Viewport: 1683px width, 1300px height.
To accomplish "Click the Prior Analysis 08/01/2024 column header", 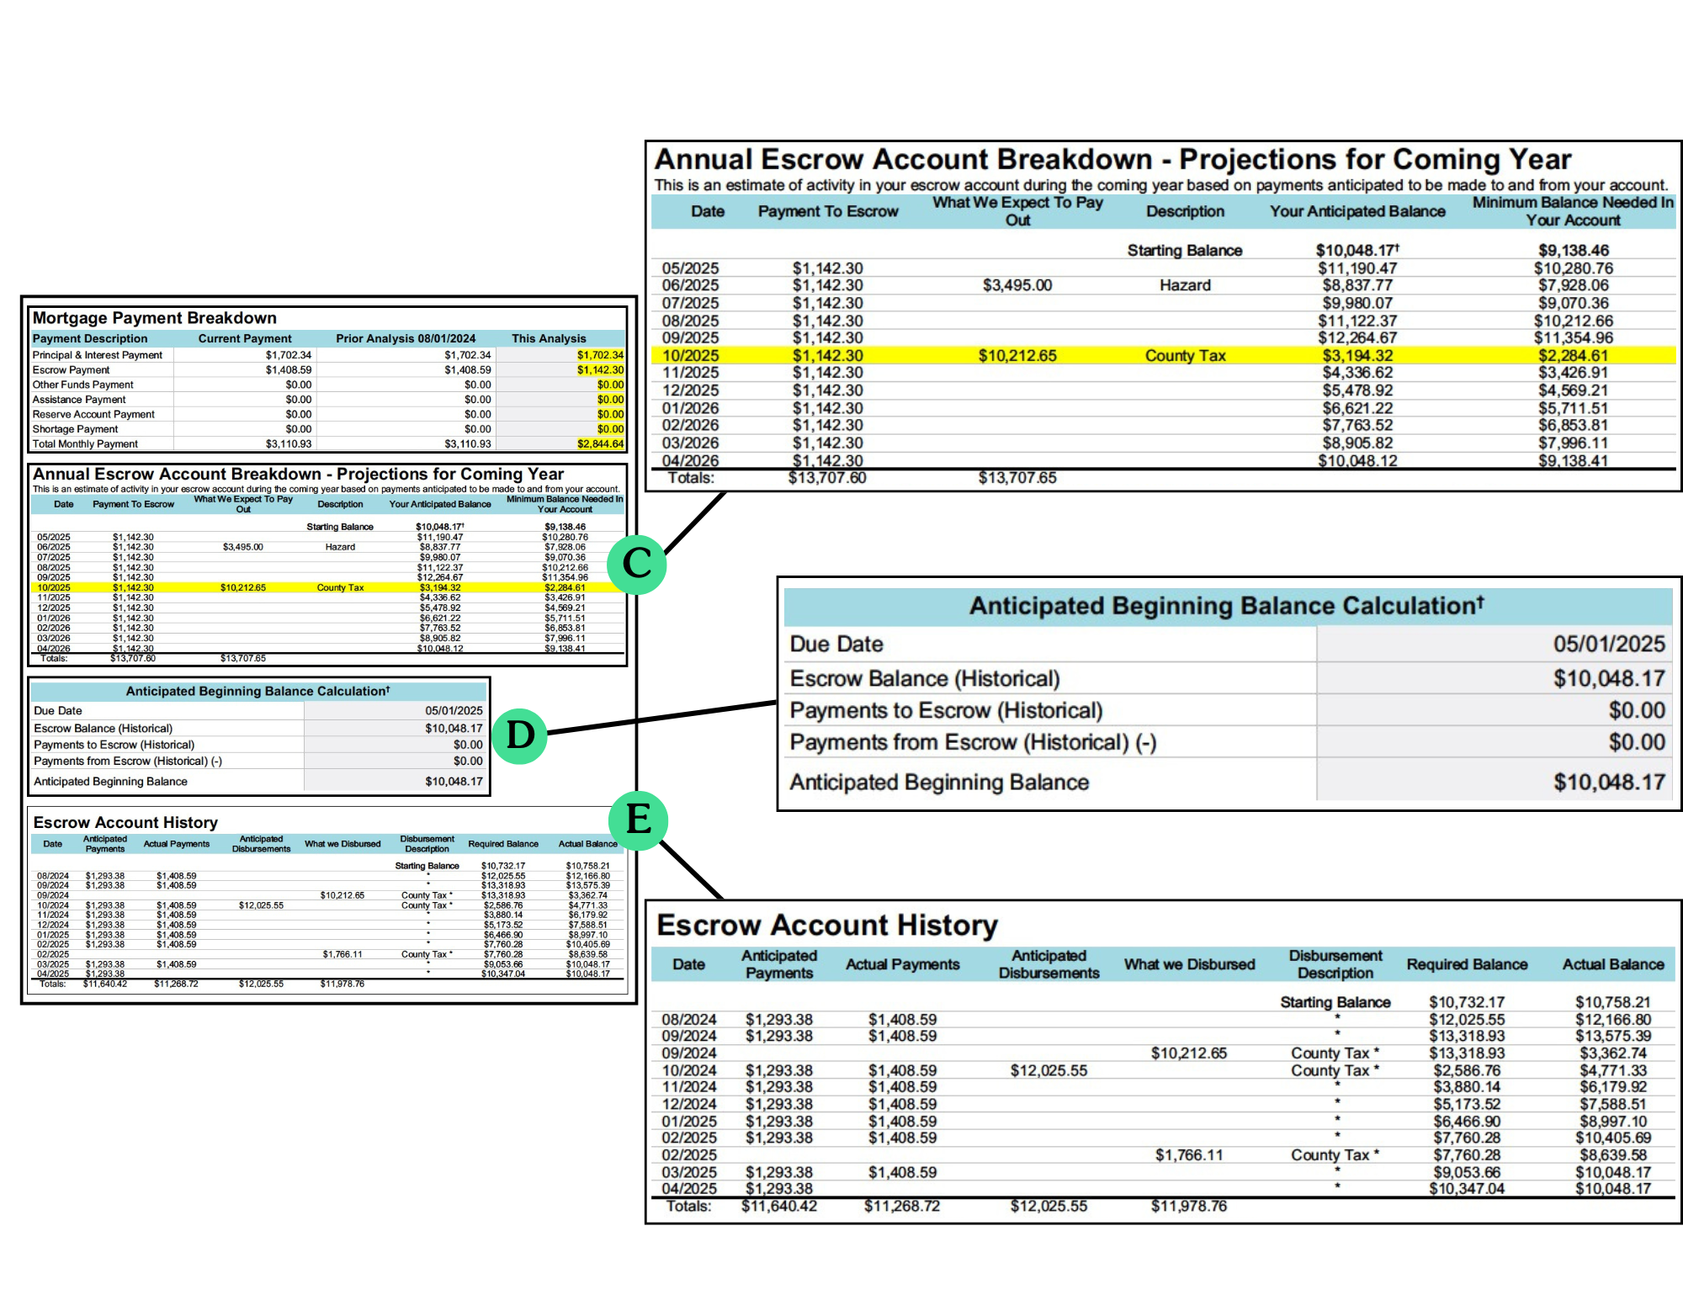I will [406, 338].
